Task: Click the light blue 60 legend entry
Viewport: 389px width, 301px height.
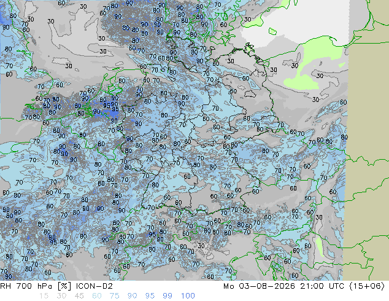Action: [97, 296]
